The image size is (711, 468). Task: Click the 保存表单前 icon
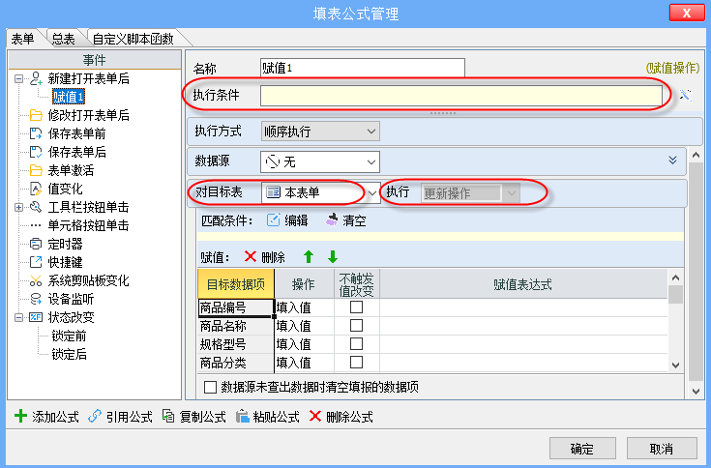[36, 133]
